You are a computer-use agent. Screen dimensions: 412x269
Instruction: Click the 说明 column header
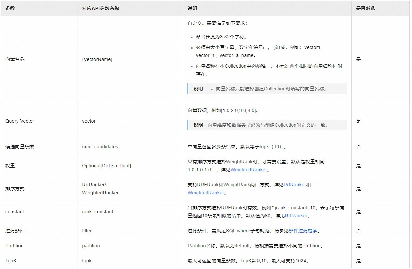tap(192, 8)
